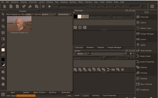Click the Add Paint Layer palette icon

(75, 70)
